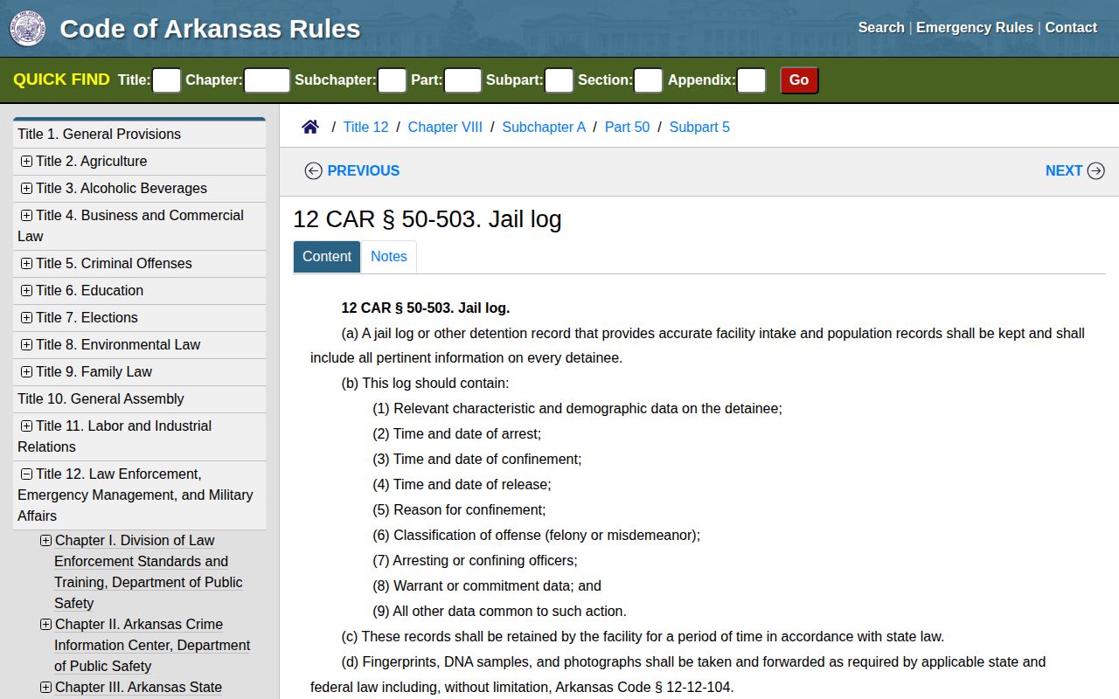Expand Chapter II. Arkansas Crime Information Center

tap(45, 624)
